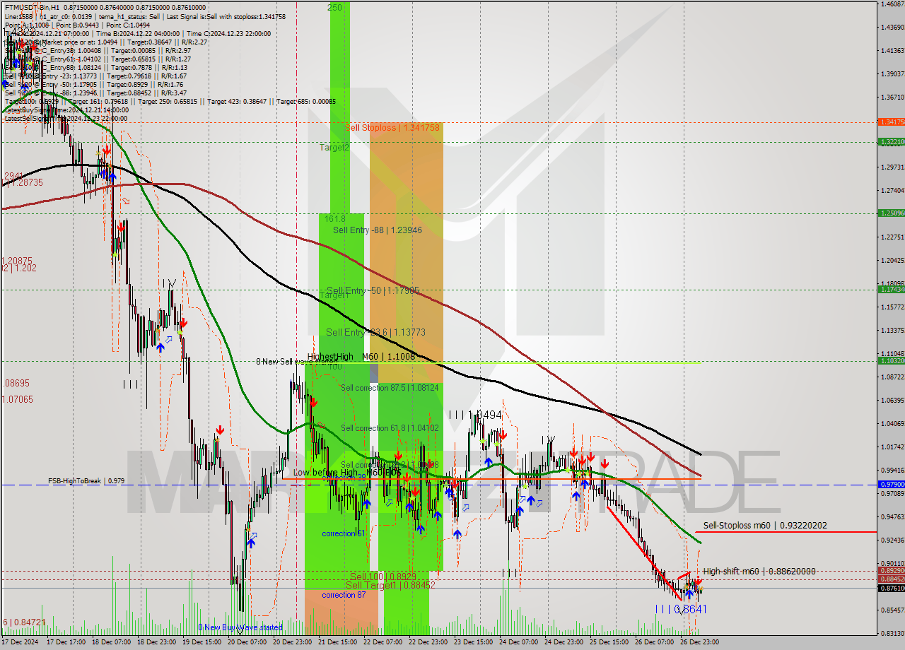Click the 25 Dec 15:00 time axis label
Image resolution: width=905 pixels, height=650 pixels.
609,642
